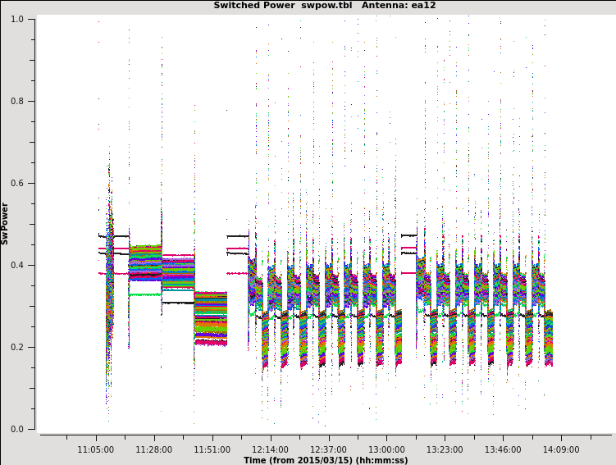Click the 14:09:00 x-axis tick label
The height and width of the screenshot is (465, 616).
pos(561,449)
